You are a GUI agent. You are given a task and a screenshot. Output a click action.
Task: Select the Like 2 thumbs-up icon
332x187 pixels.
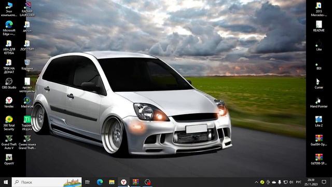(319, 121)
